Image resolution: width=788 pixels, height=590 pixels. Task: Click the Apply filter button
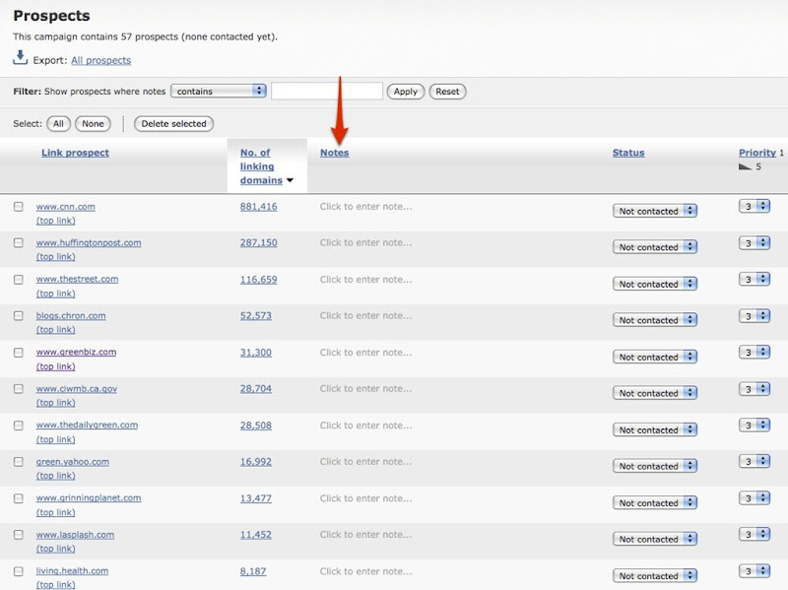coord(406,92)
